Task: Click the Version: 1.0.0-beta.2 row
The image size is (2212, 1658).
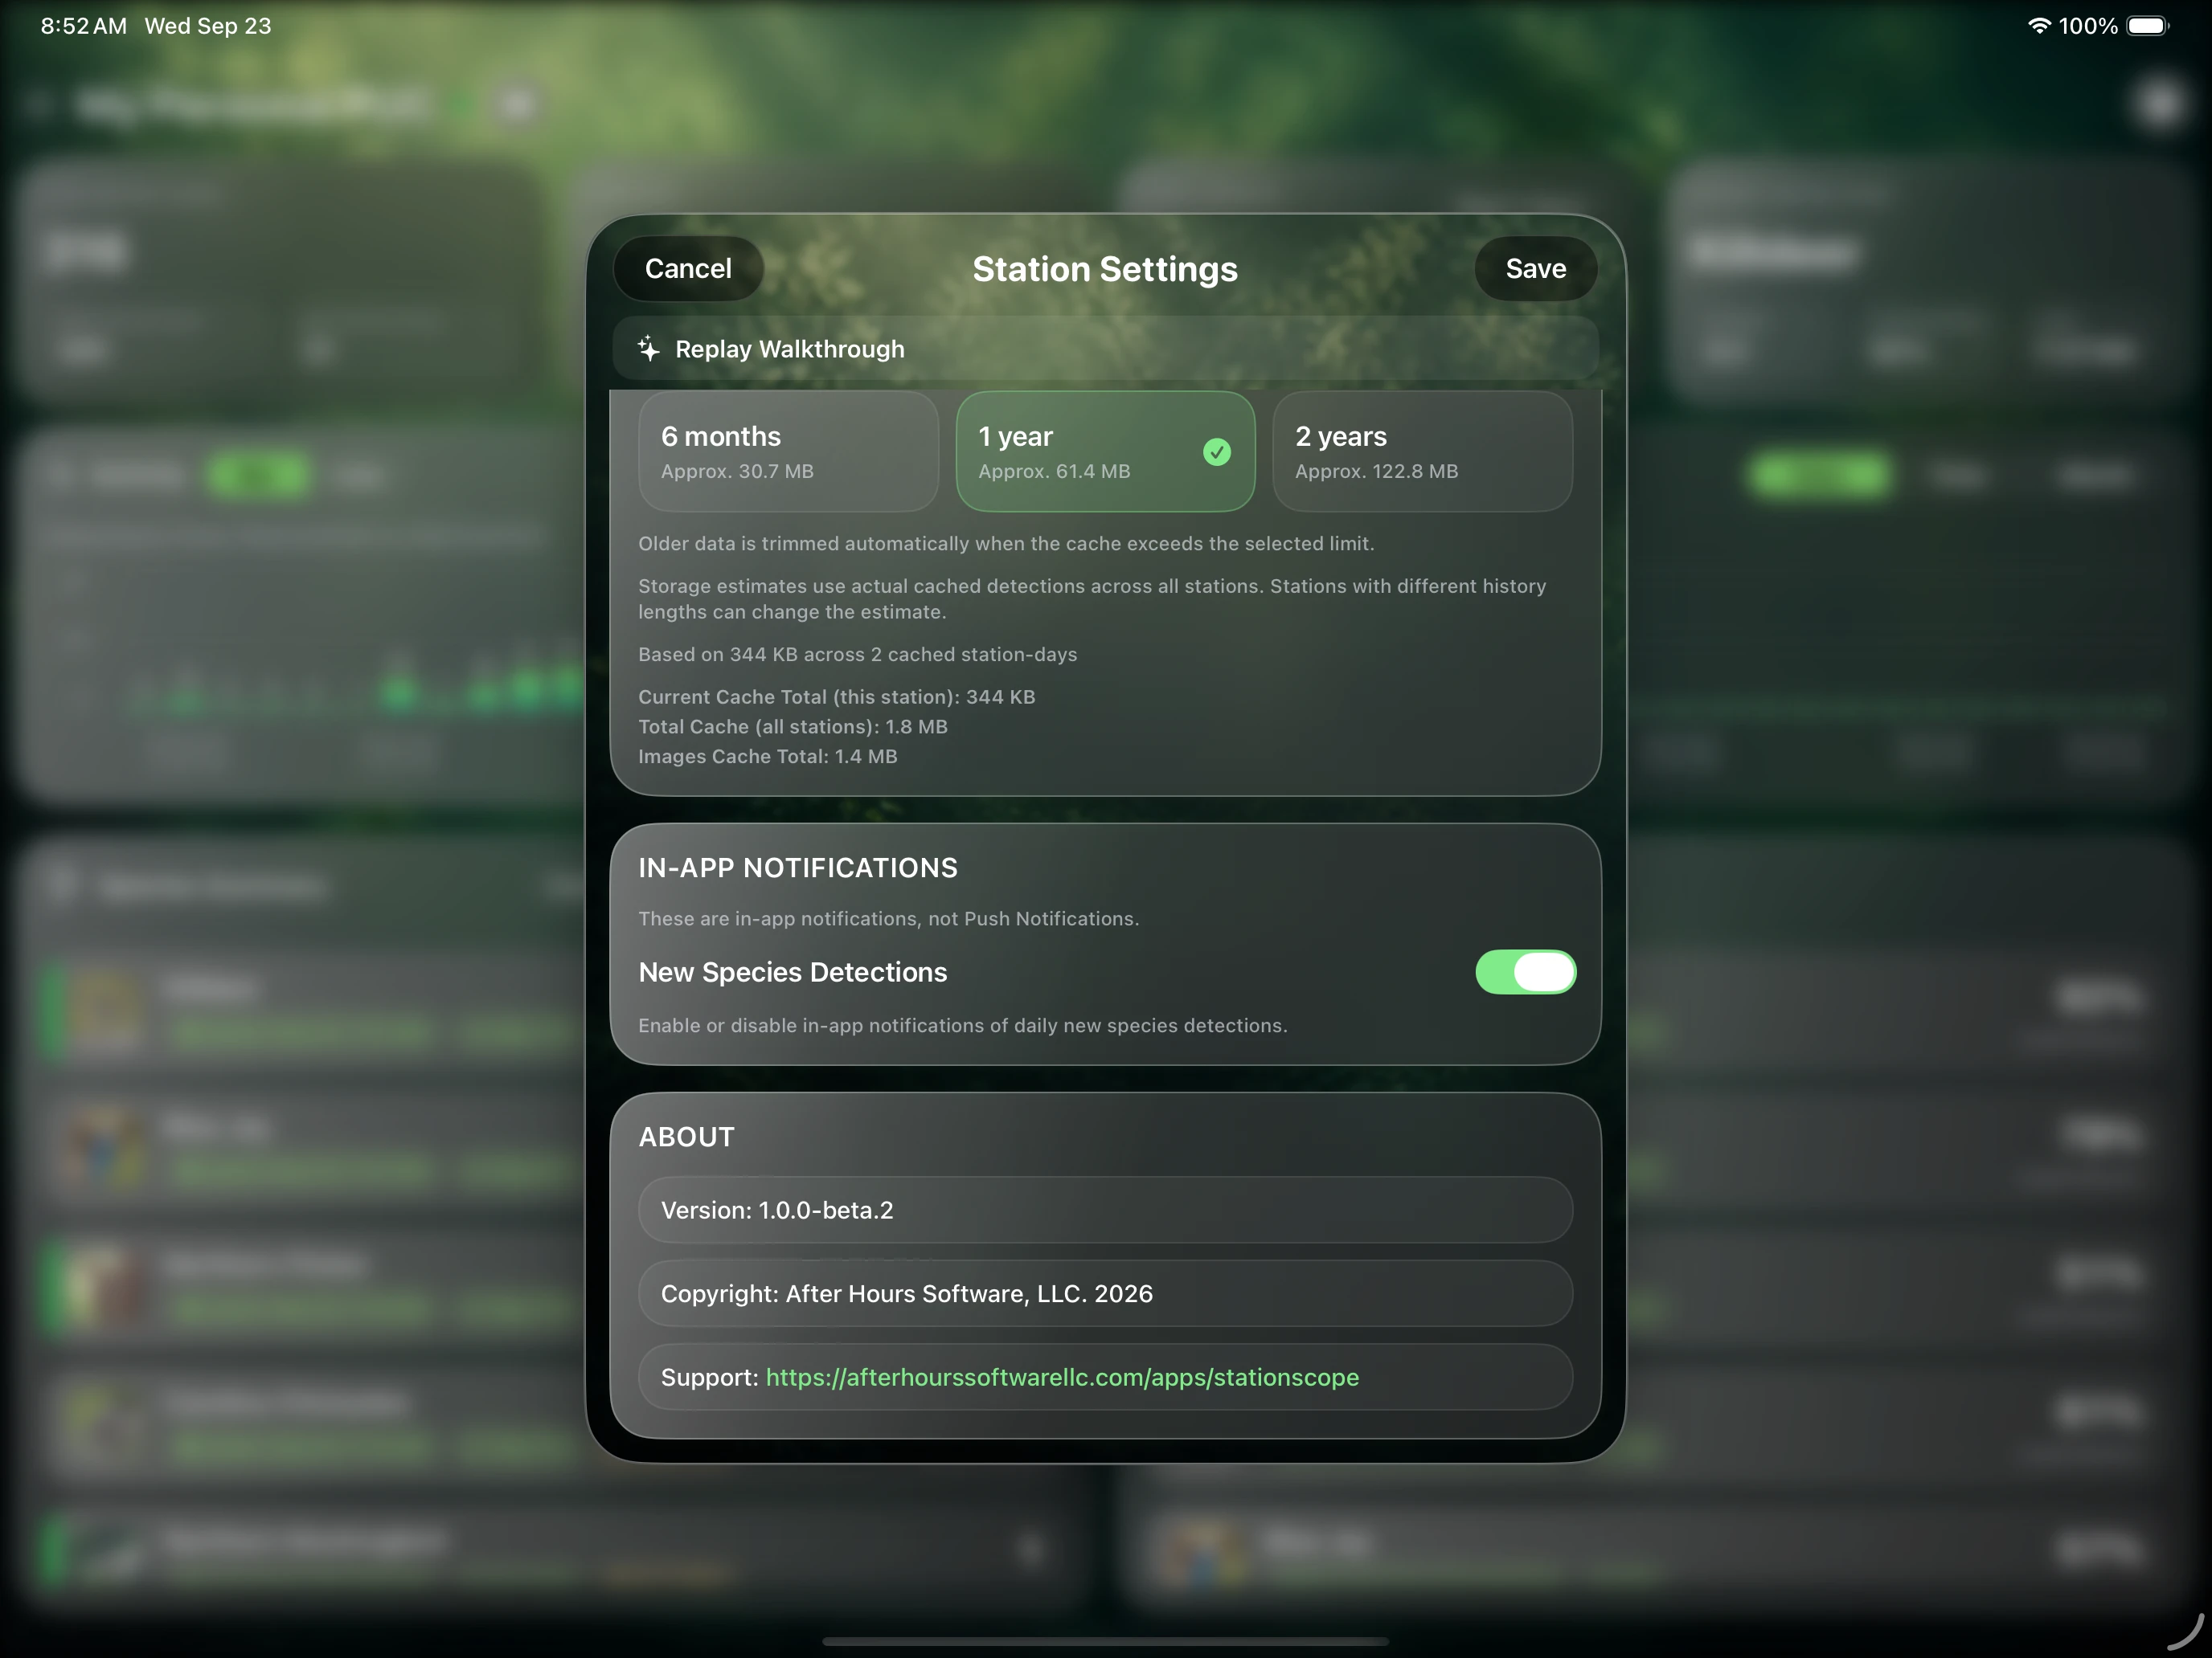Action: (1105, 1211)
